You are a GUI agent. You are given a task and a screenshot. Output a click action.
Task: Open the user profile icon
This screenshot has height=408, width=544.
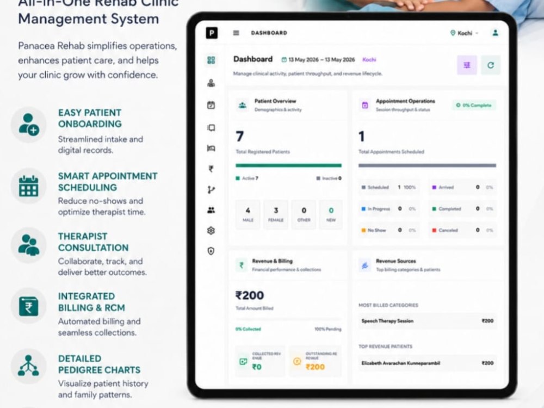click(496, 33)
